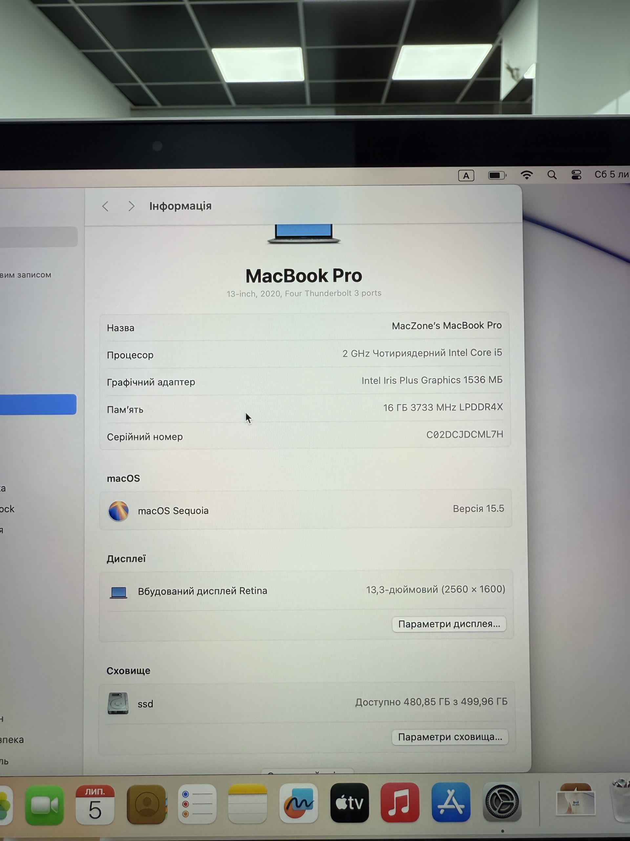This screenshot has height=841, width=630.
Task: Click 2 GHz Intel Core i5 processor value
Action: pyautogui.click(x=422, y=353)
